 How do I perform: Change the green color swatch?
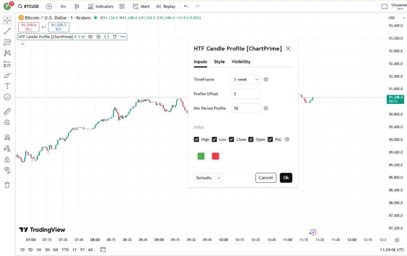tap(201, 156)
